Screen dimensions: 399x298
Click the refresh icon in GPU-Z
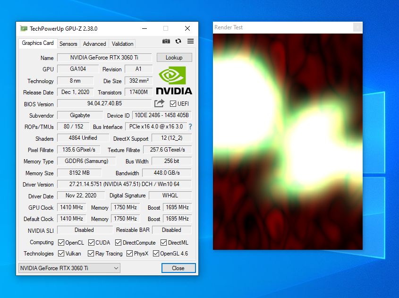(178, 41)
